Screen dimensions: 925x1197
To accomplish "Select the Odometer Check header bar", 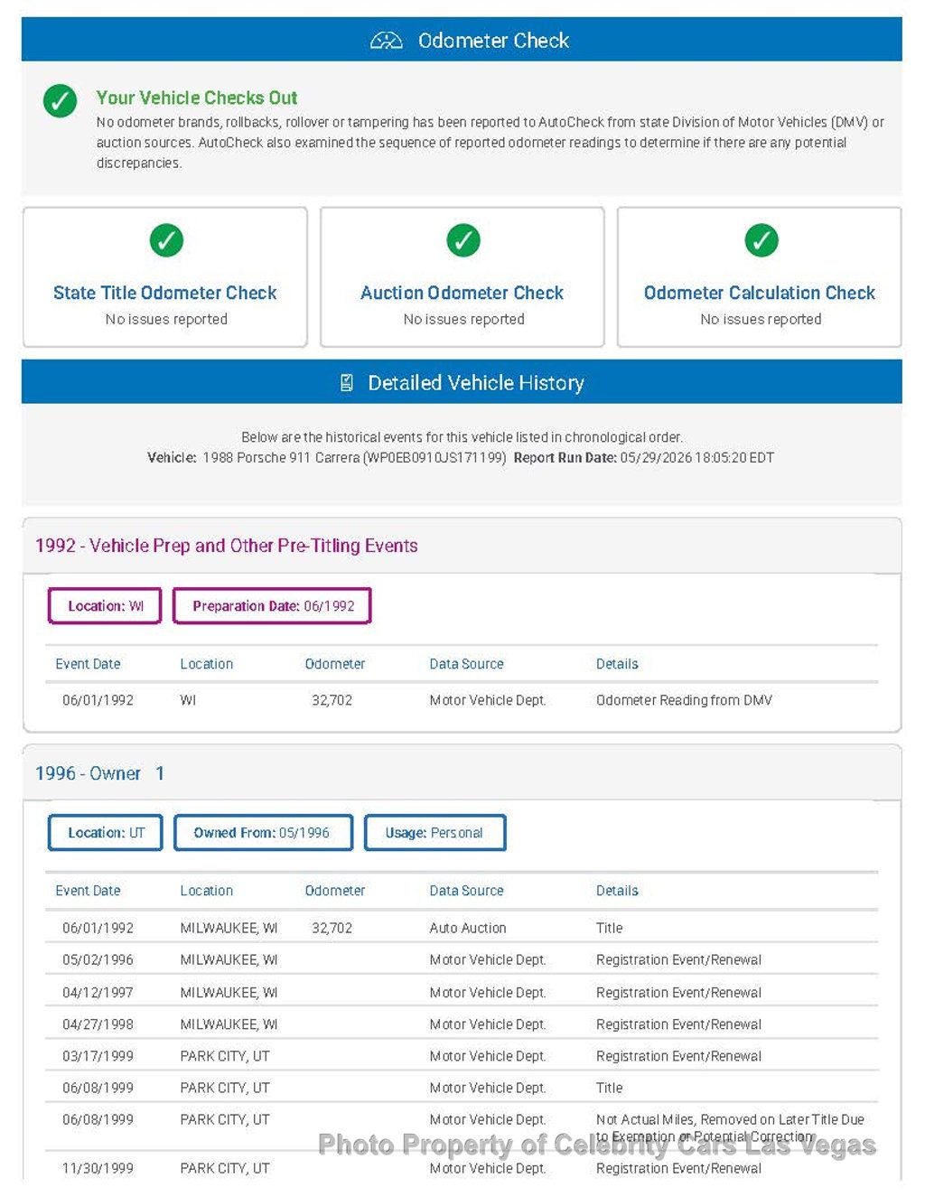I will pos(462,40).
